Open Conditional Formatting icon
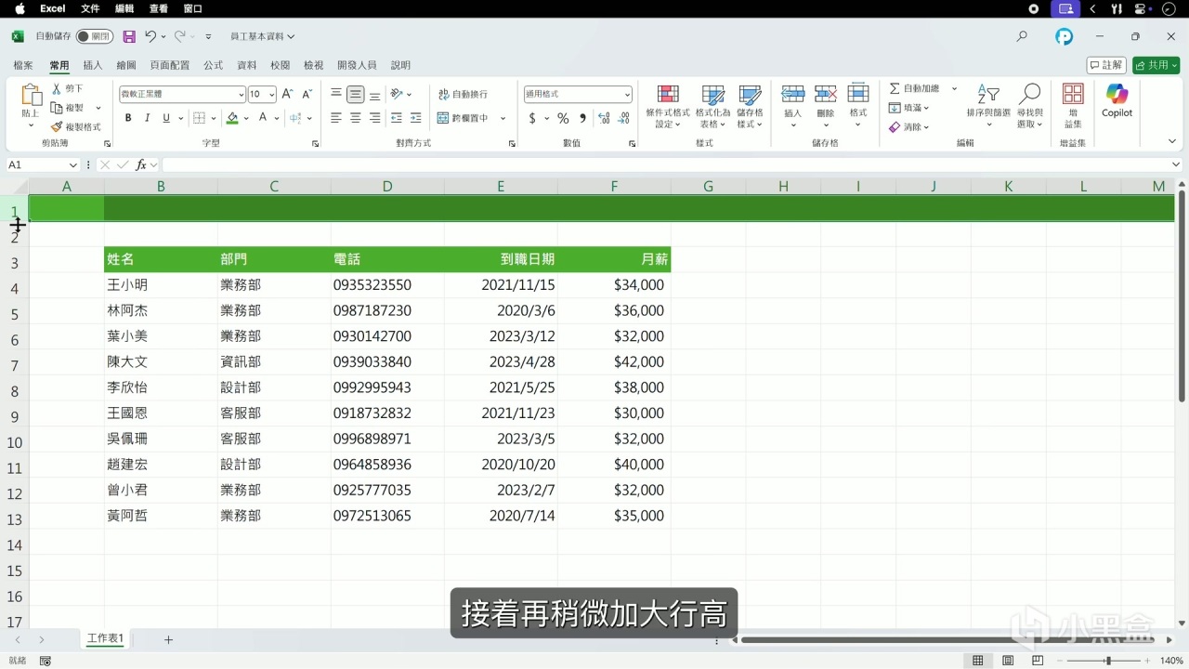Screen dimensions: 1189x669 click(668, 94)
